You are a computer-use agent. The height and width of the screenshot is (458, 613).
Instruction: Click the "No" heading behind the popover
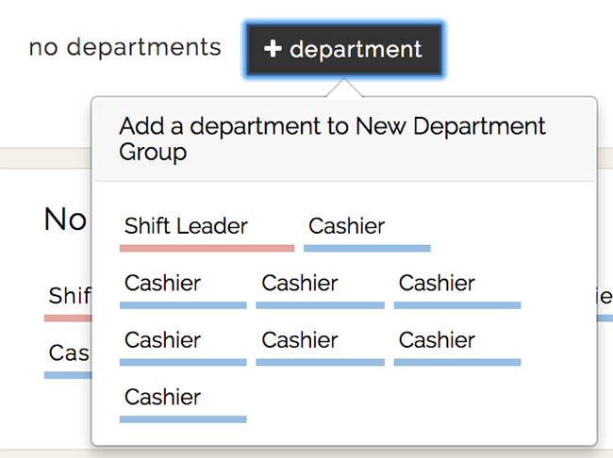click(66, 220)
